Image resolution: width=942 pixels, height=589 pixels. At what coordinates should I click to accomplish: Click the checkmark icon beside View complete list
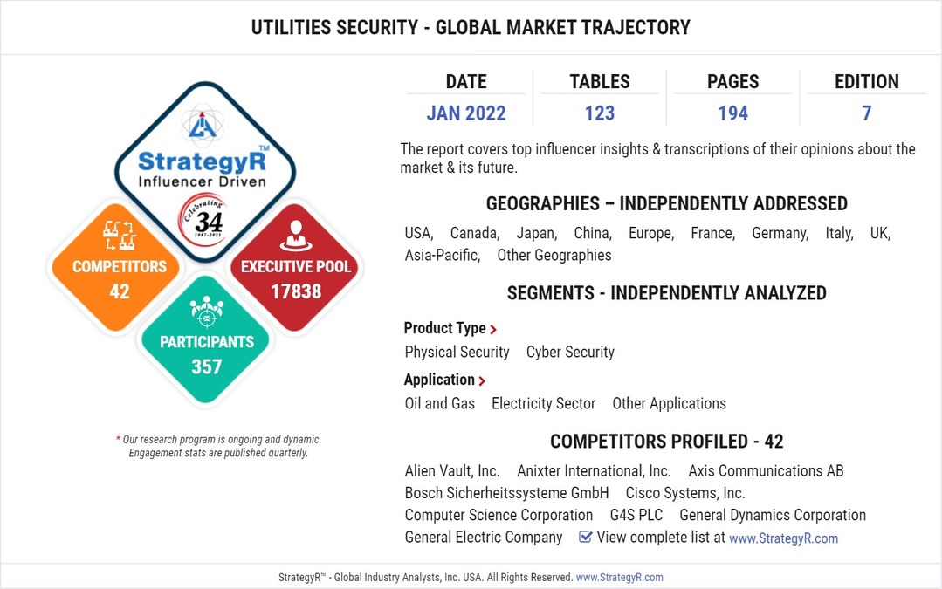(x=585, y=537)
